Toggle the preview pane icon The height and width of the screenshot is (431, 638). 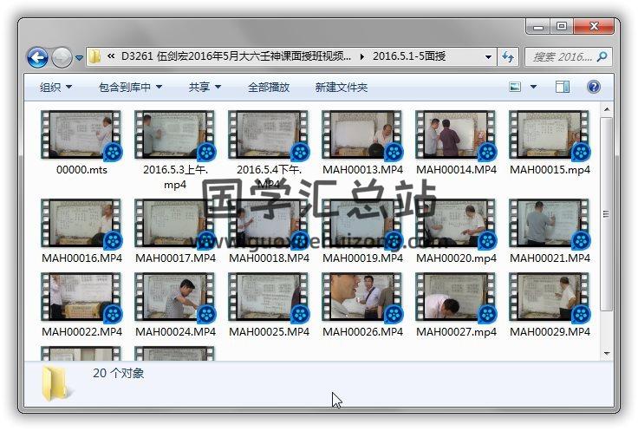pyautogui.click(x=563, y=88)
